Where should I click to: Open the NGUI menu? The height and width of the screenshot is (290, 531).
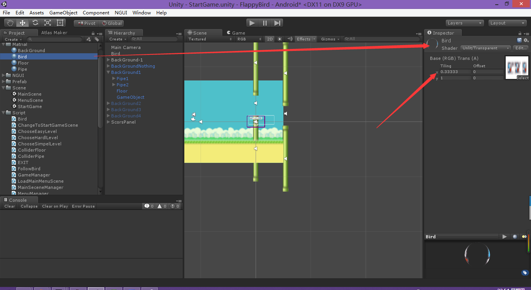121,13
